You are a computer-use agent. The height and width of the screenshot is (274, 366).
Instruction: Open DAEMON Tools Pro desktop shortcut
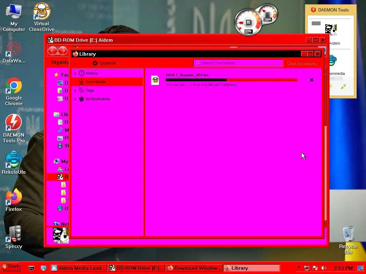[14, 128]
